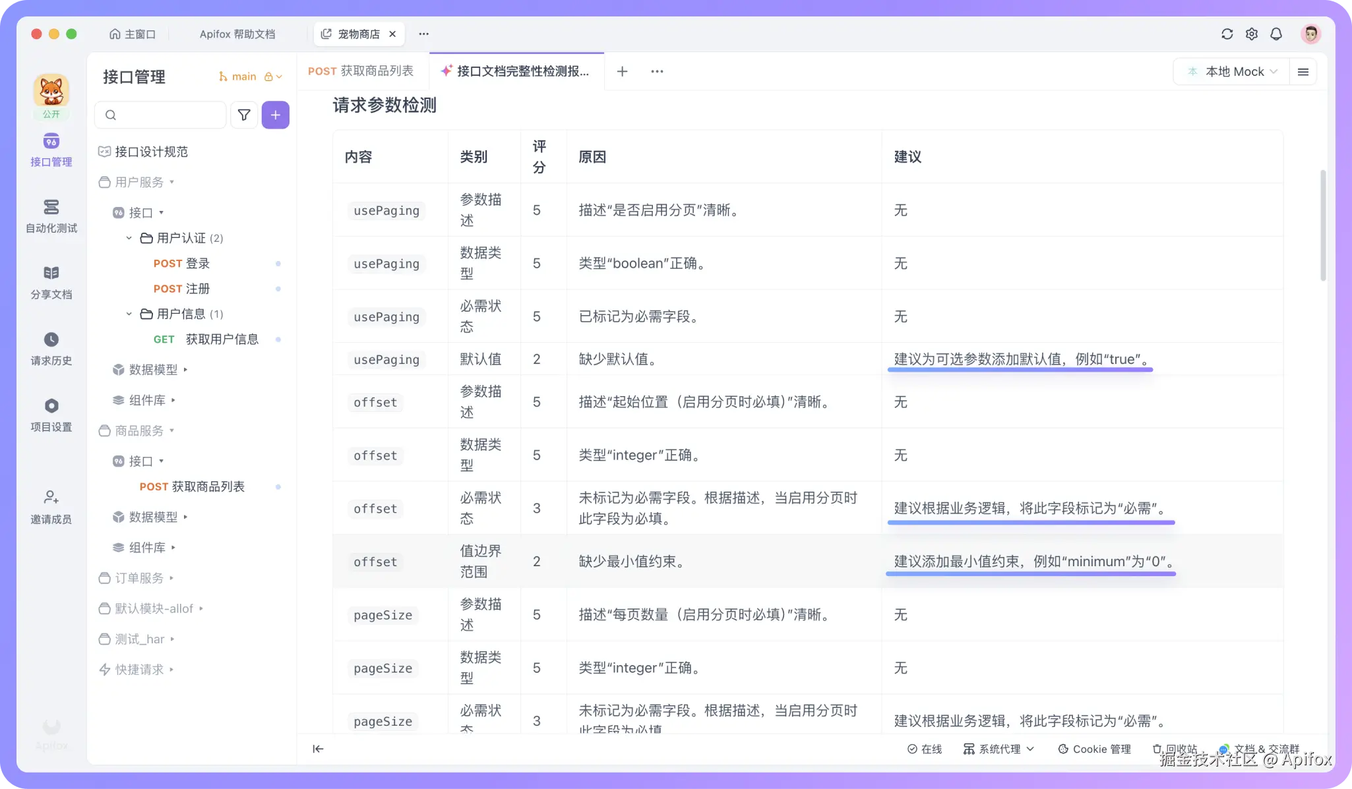Click the refresh sync icon top right

1227,34
